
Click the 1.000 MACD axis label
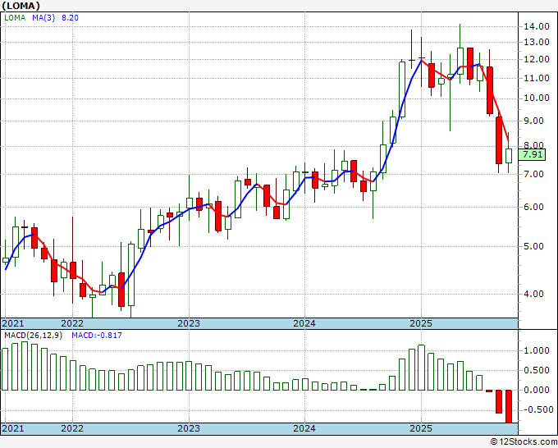click(537, 351)
